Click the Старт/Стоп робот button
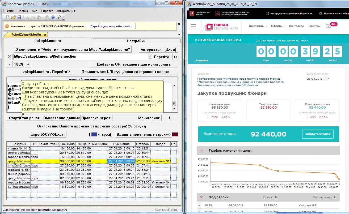Viewport: 349px width, 214px height. tap(24, 118)
